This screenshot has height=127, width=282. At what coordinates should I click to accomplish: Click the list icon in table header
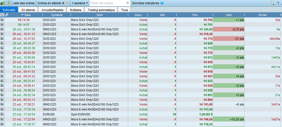[2, 15]
